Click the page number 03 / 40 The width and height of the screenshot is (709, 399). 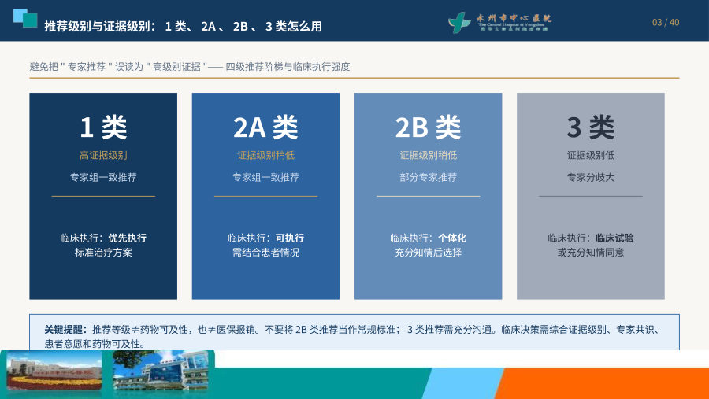click(x=666, y=22)
